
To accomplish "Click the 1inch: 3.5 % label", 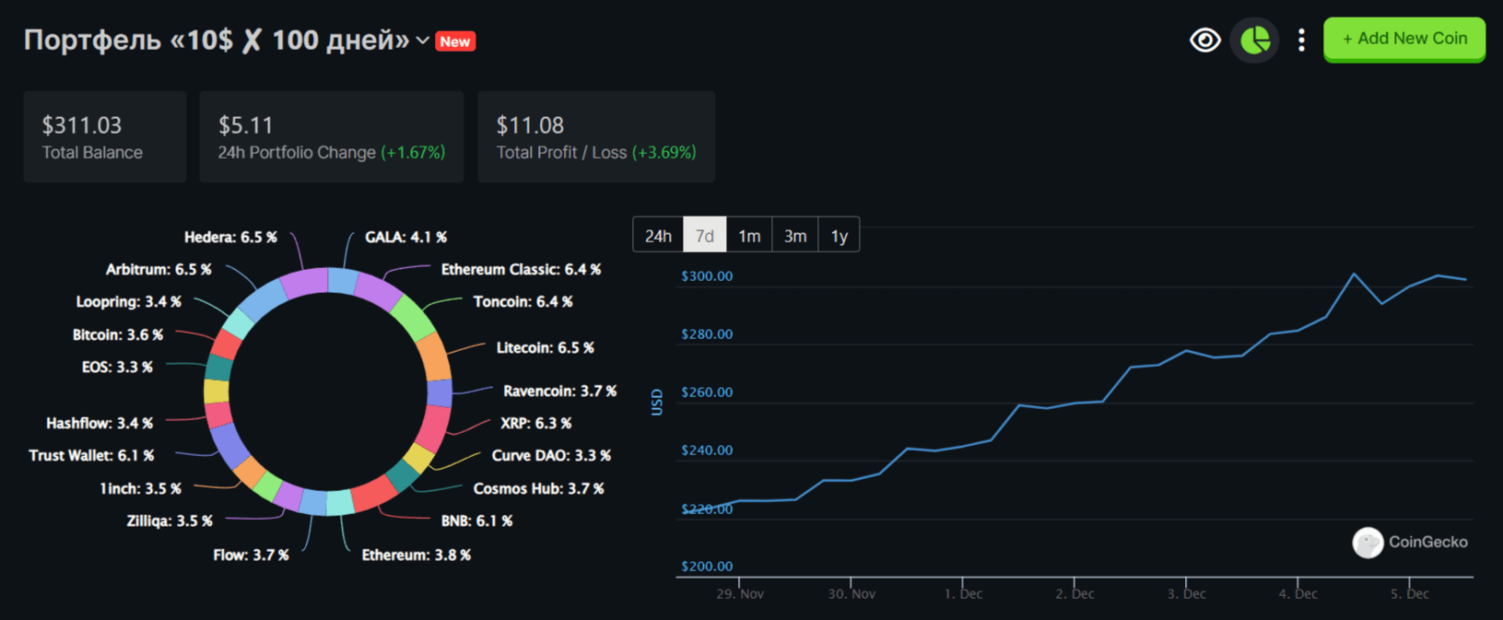I will click(140, 488).
